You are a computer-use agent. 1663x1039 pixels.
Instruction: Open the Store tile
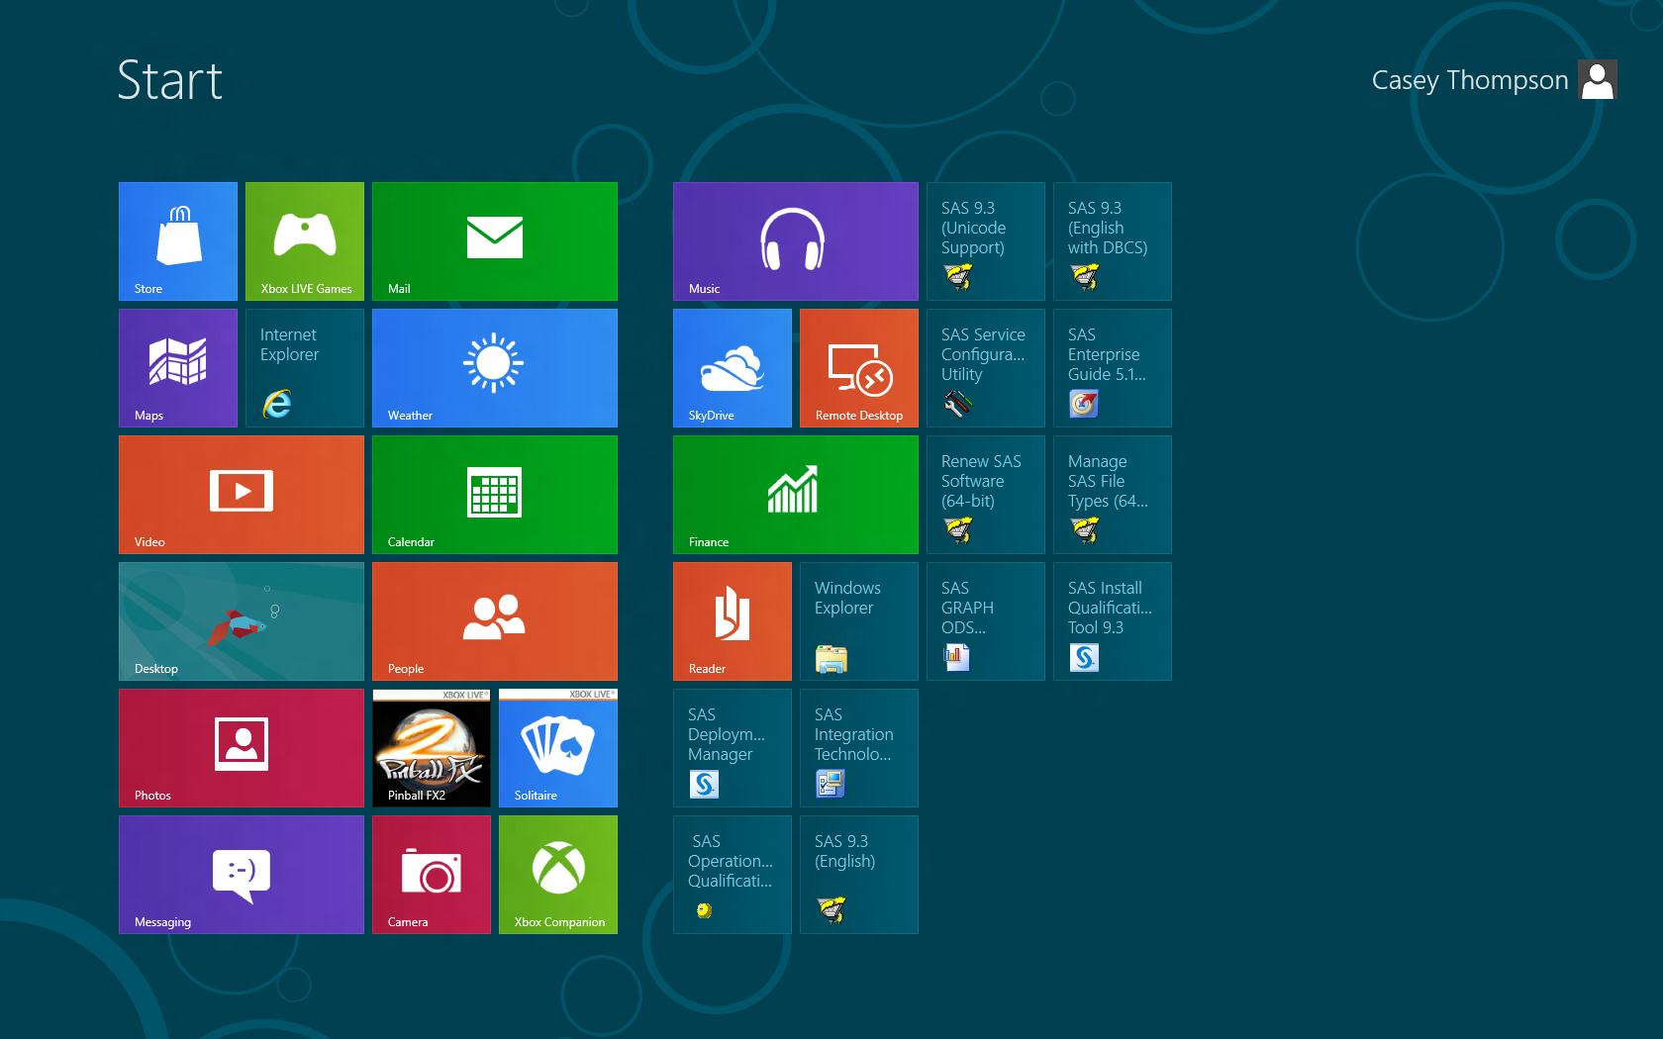(x=178, y=241)
